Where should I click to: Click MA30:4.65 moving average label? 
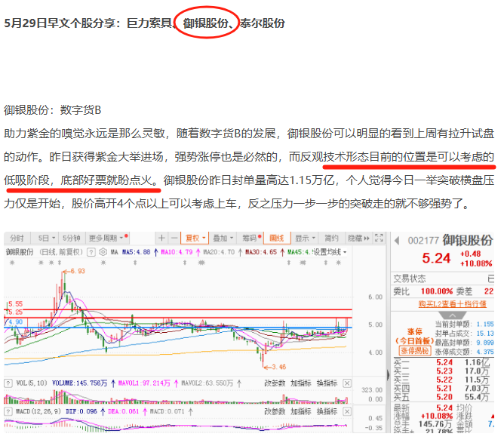tap(261, 252)
